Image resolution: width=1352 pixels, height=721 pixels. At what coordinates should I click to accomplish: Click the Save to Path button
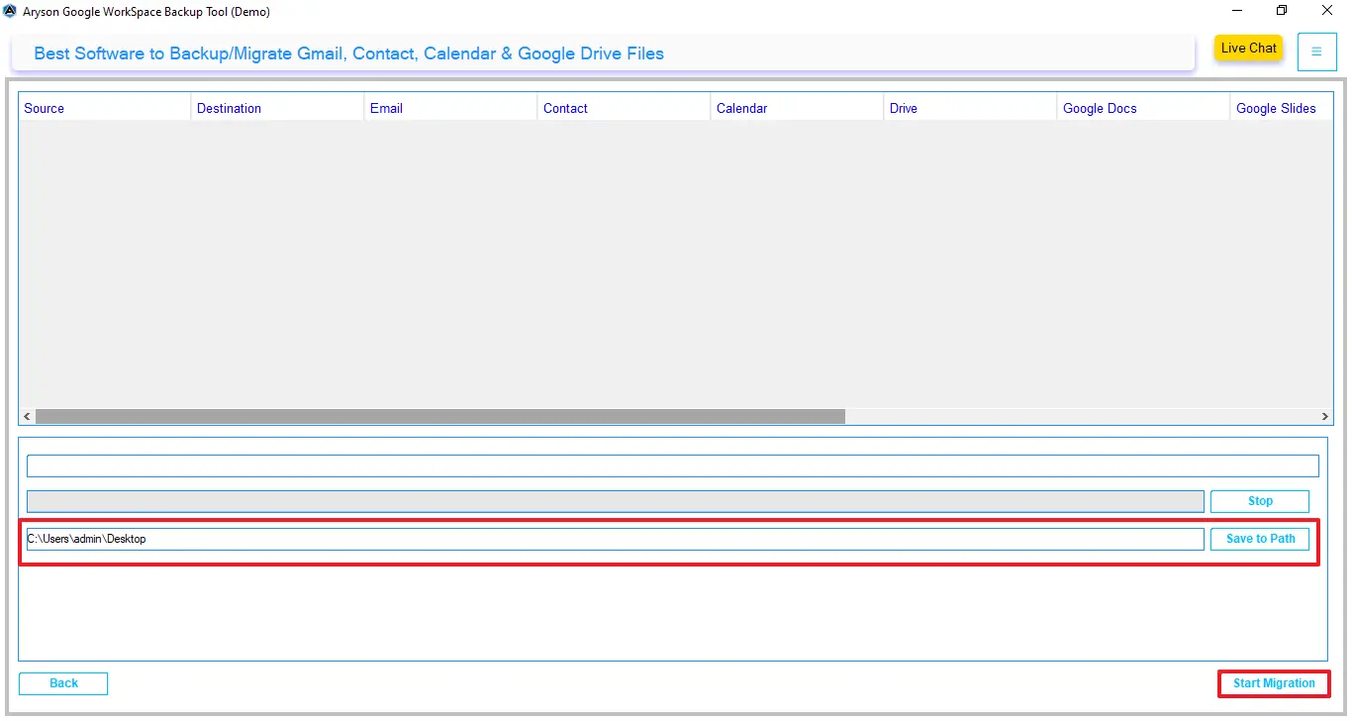click(x=1260, y=539)
